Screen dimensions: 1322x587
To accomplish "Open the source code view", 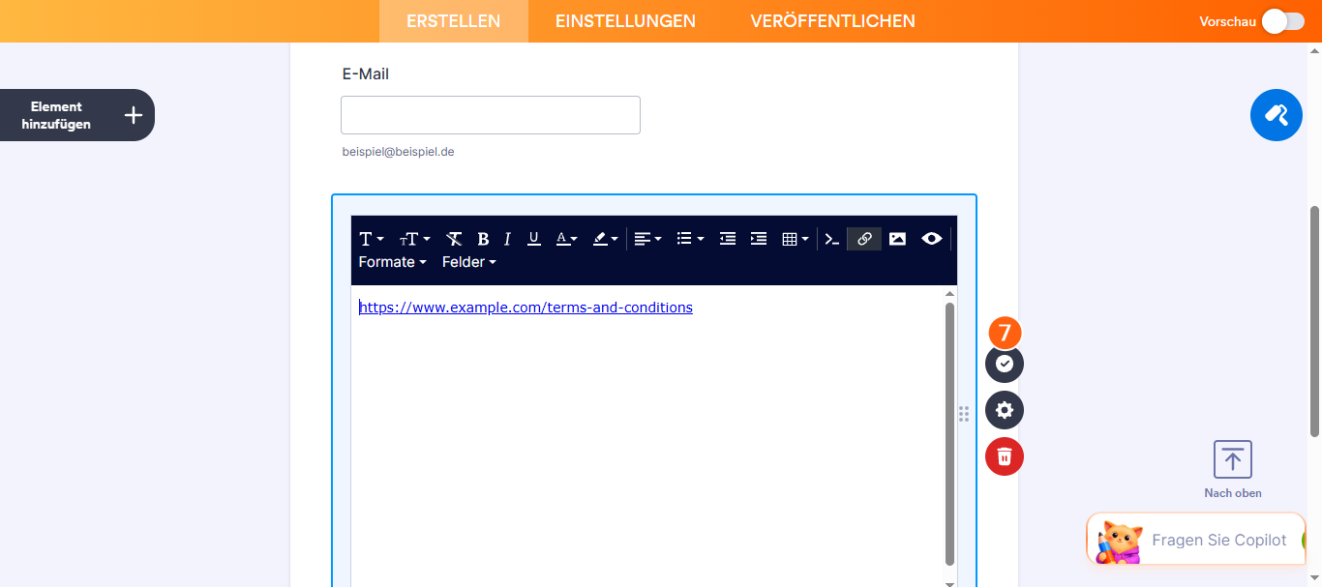I will [x=832, y=239].
